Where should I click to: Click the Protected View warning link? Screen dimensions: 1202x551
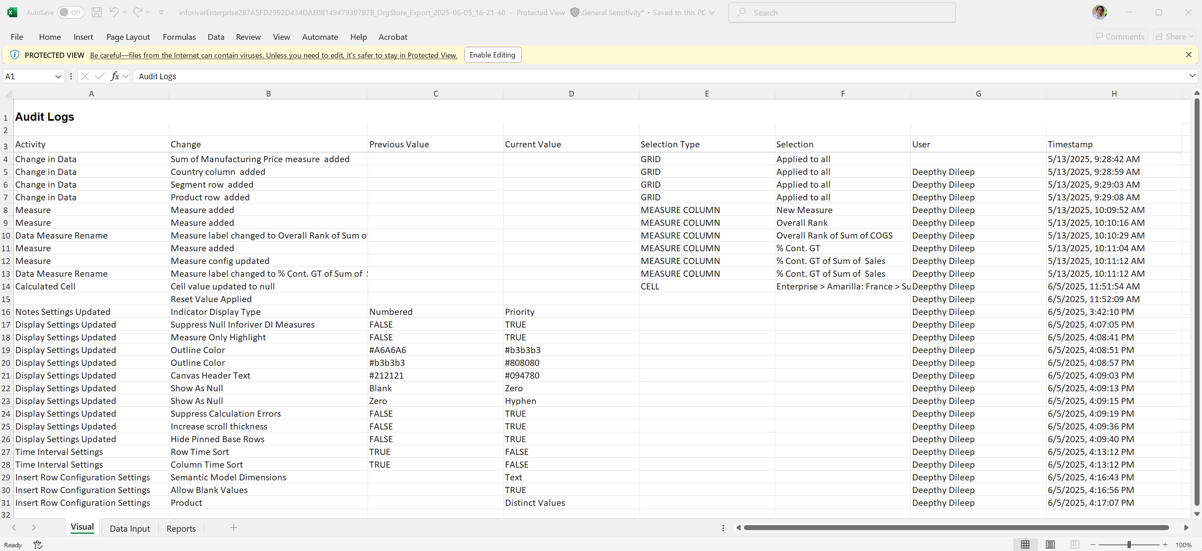273,55
